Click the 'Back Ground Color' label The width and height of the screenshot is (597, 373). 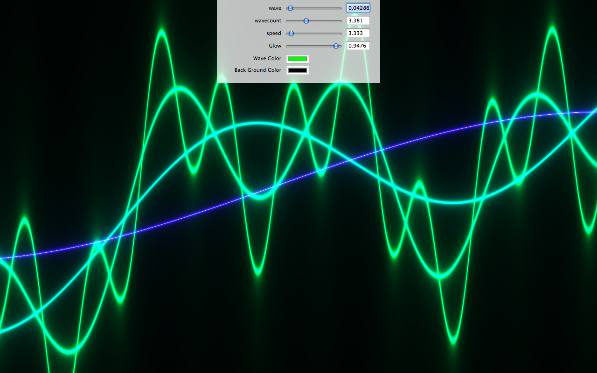pyautogui.click(x=258, y=70)
